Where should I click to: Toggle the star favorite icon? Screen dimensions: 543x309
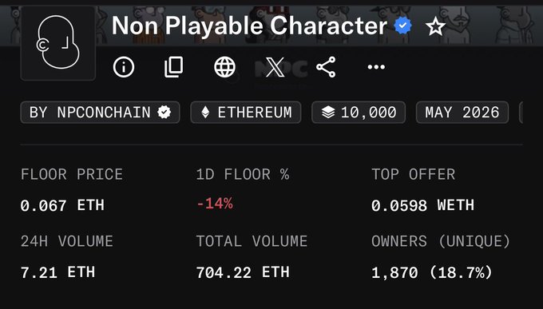435,26
